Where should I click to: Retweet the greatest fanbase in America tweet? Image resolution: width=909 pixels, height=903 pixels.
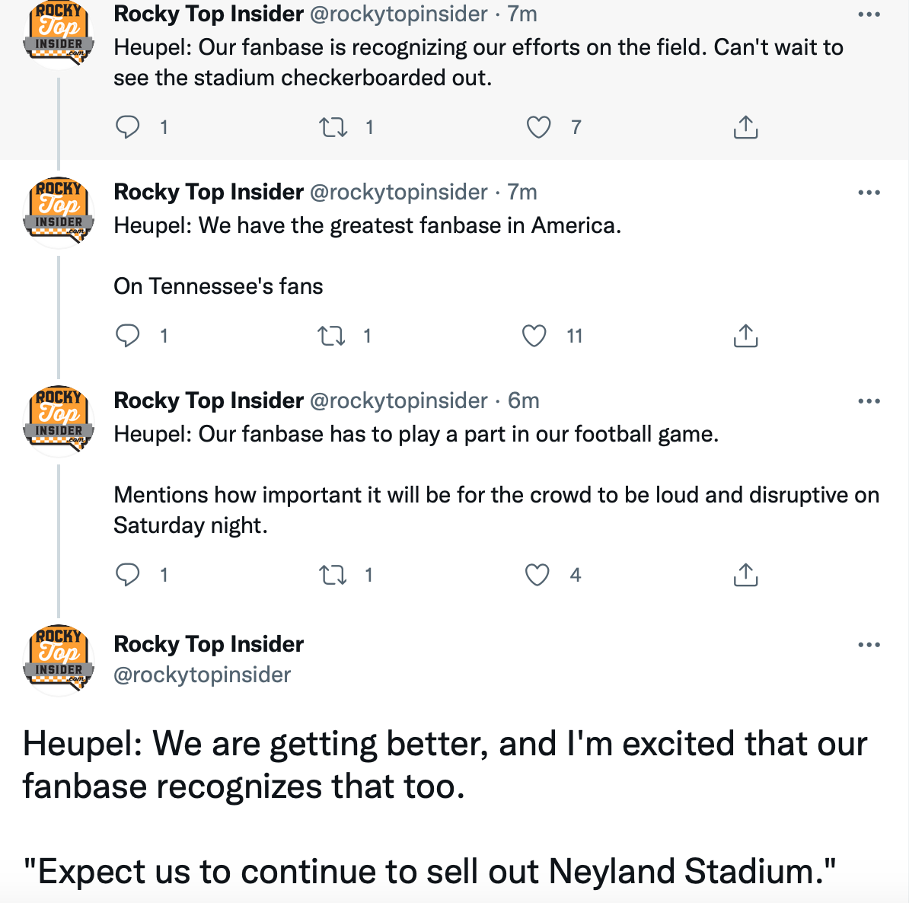point(331,336)
